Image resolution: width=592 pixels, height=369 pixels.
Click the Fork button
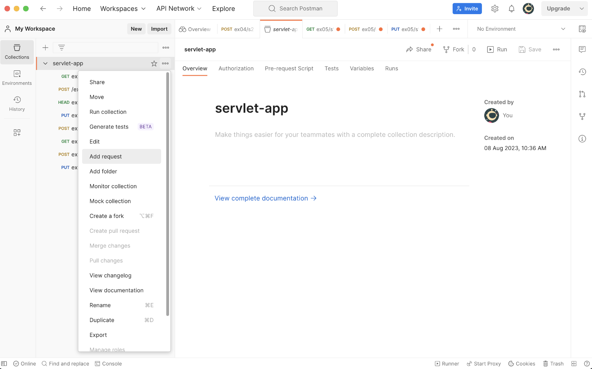[x=454, y=49]
